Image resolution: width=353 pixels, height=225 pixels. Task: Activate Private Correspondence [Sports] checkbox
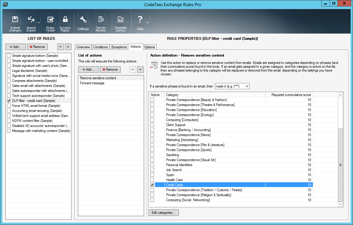(x=152, y=150)
